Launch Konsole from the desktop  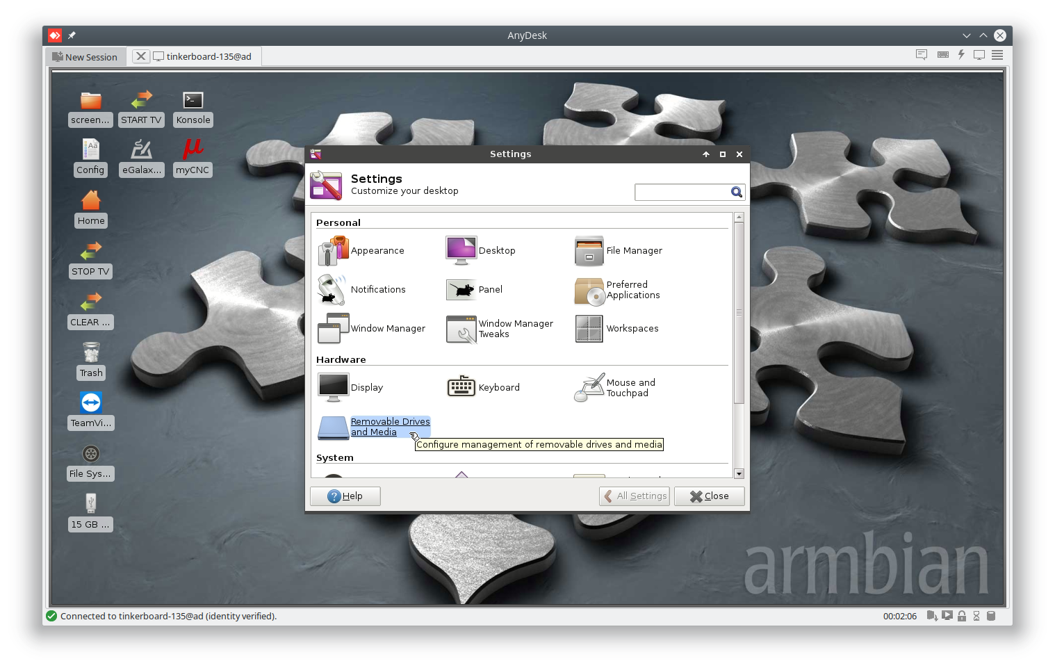193,108
